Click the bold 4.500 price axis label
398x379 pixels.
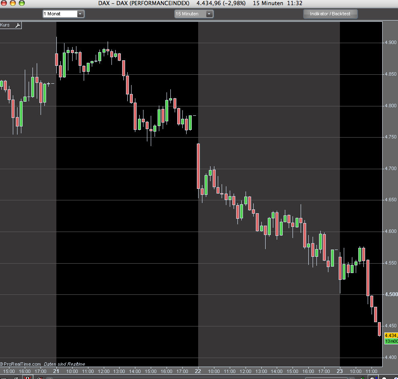click(391, 294)
